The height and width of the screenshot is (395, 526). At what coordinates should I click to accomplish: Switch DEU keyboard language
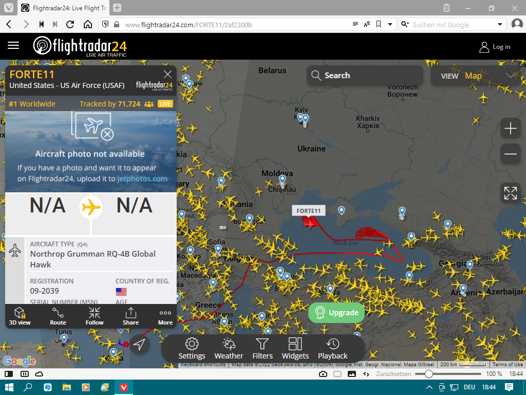click(x=469, y=387)
